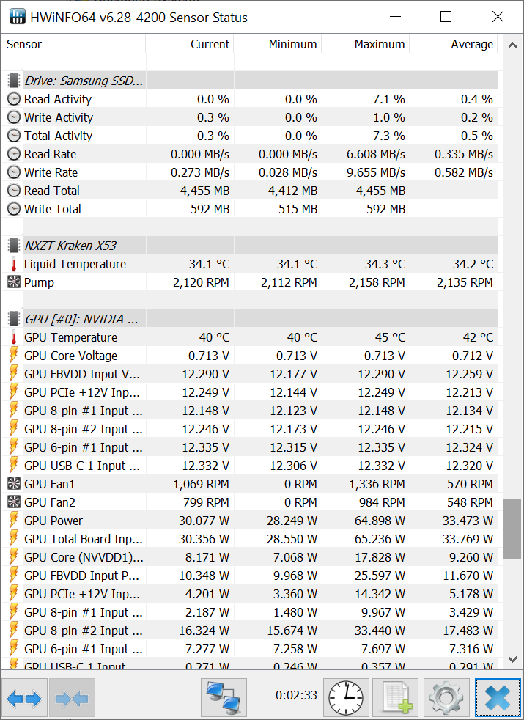Click the Minimum column header
This screenshot has height=720, width=524.
coord(278,44)
